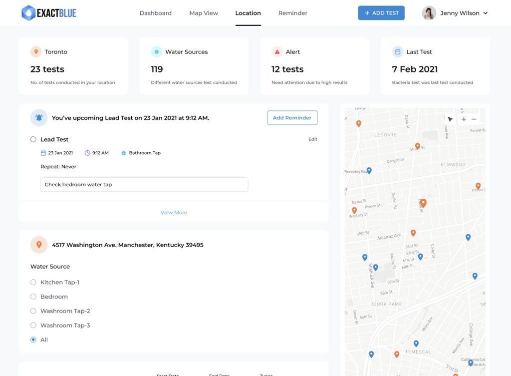Screen dimensions: 511x376
Task: Click the water source icon beside Bathroom Tap
Action: [124, 153]
